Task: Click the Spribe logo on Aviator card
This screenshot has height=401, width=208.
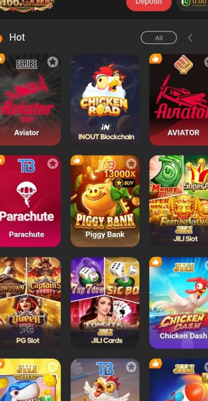Action: tap(27, 64)
